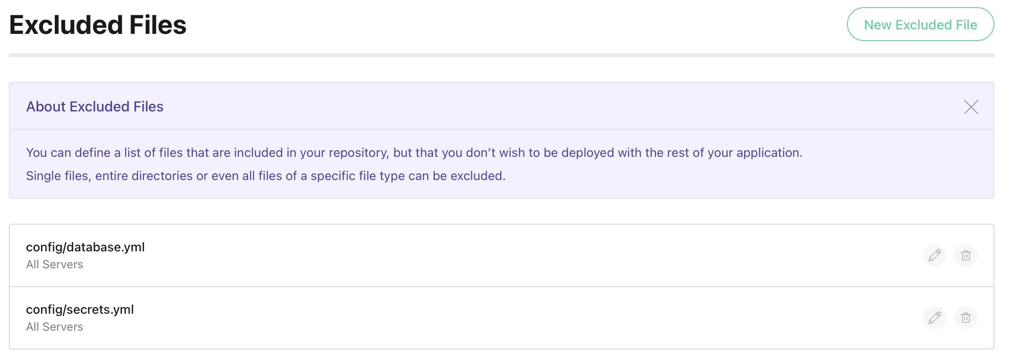Click the words 'can be excluded' in the notice
Image resolution: width=1014 pixels, height=361 pixels.
(455, 176)
